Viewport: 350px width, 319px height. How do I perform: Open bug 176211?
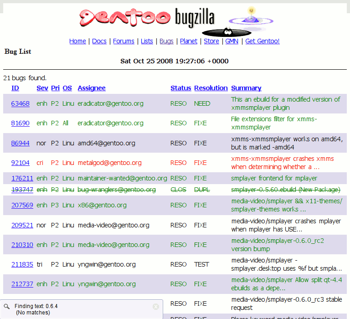(22, 178)
